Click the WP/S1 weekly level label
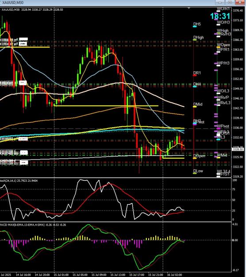The image size is (246, 277). 223,174
